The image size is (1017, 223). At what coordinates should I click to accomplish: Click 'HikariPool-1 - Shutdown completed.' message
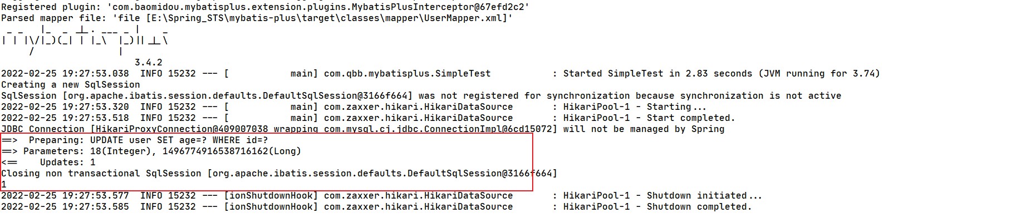[x=657, y=206]
